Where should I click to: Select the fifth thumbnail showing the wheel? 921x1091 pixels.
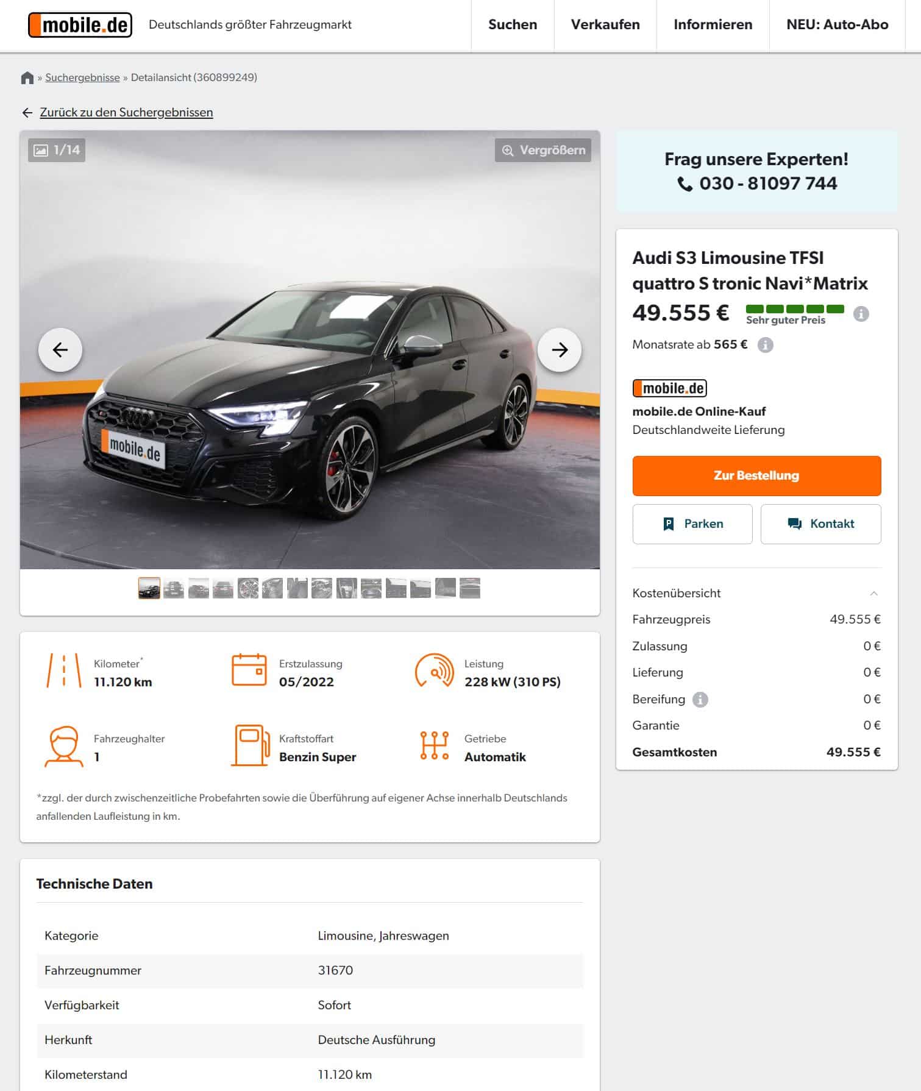pyautogui.click(x=248, y=588)
